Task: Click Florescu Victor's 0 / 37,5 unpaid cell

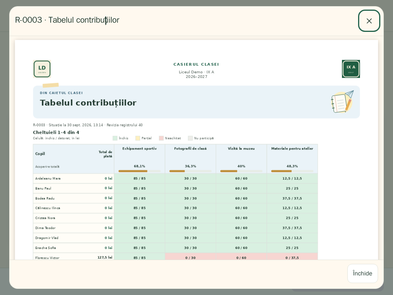Action: (x=292, y=257)
